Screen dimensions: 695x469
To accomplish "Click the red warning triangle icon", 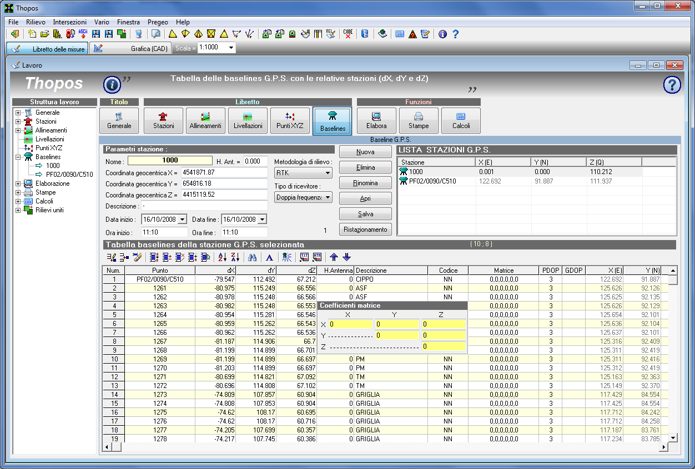I will pos(412,34).
